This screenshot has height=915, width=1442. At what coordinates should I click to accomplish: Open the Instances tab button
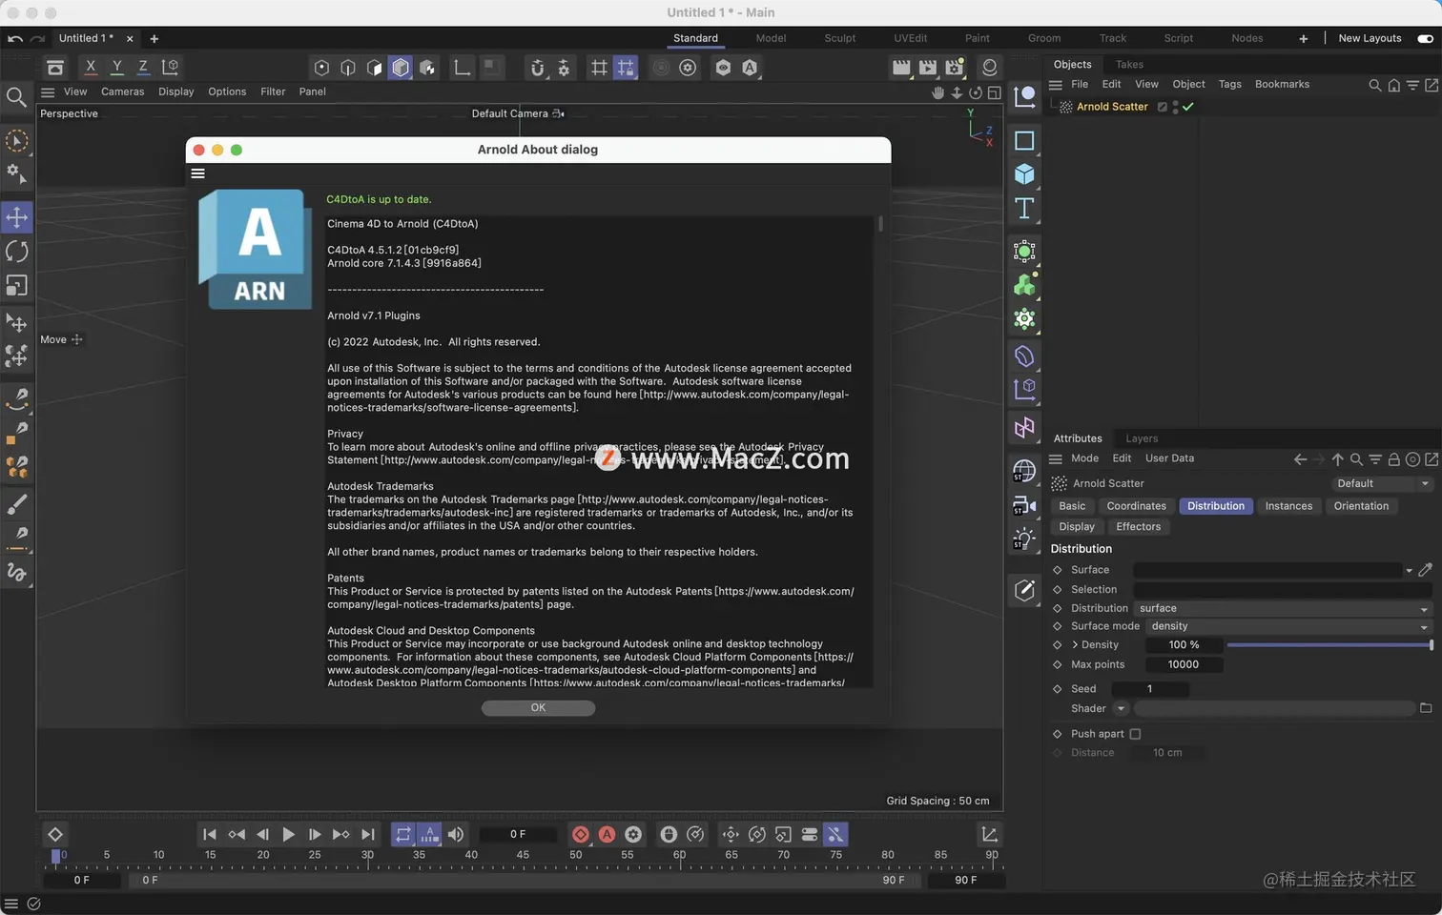click(x=1288, y=506)
